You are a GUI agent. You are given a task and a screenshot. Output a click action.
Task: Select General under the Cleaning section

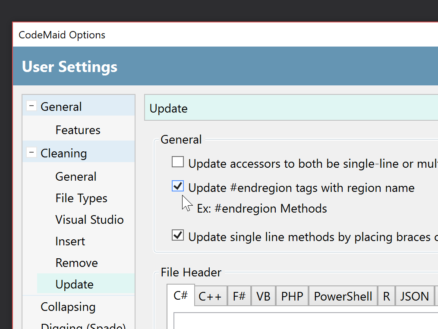[x=76, y=176]
